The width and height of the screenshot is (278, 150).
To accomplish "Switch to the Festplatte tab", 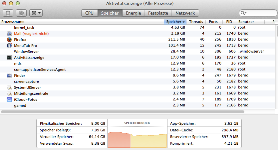I will [158, 13].
